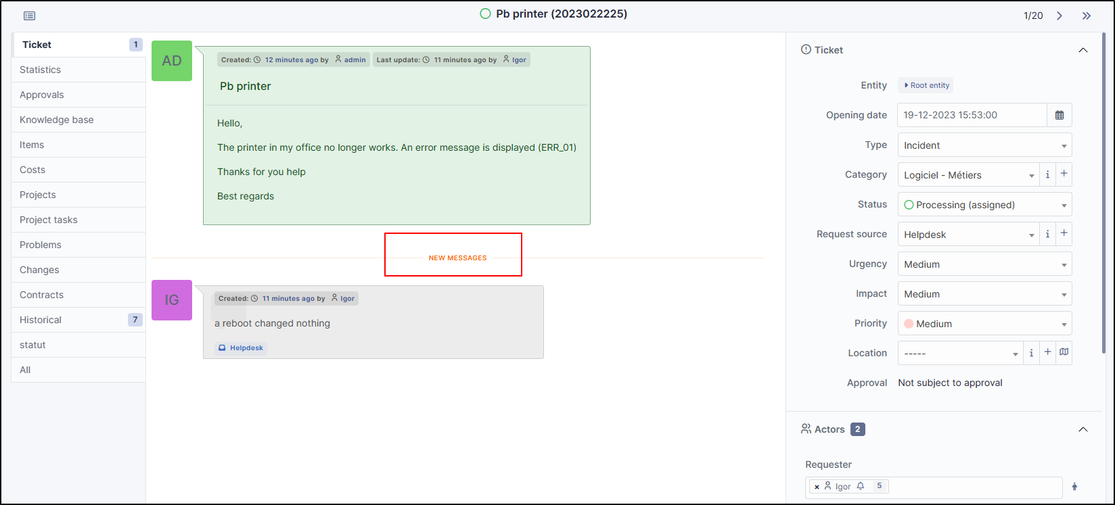Switch to the Knowledge base tab
This screenshot has height=505, width=1115.
pos(57,120)
